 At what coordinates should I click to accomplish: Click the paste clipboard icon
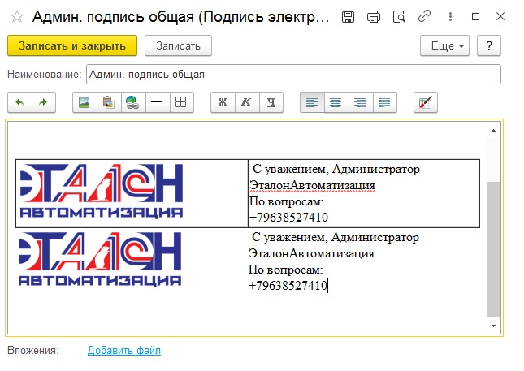[x=106, y=102]
